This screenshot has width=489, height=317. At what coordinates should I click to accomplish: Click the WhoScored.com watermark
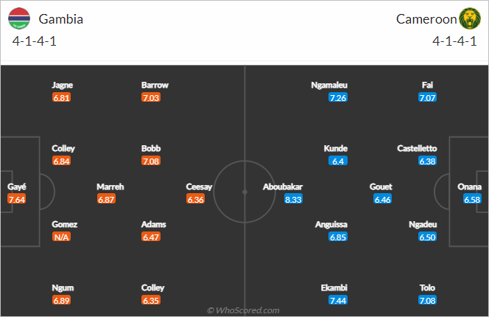click(x=243, y=310)
